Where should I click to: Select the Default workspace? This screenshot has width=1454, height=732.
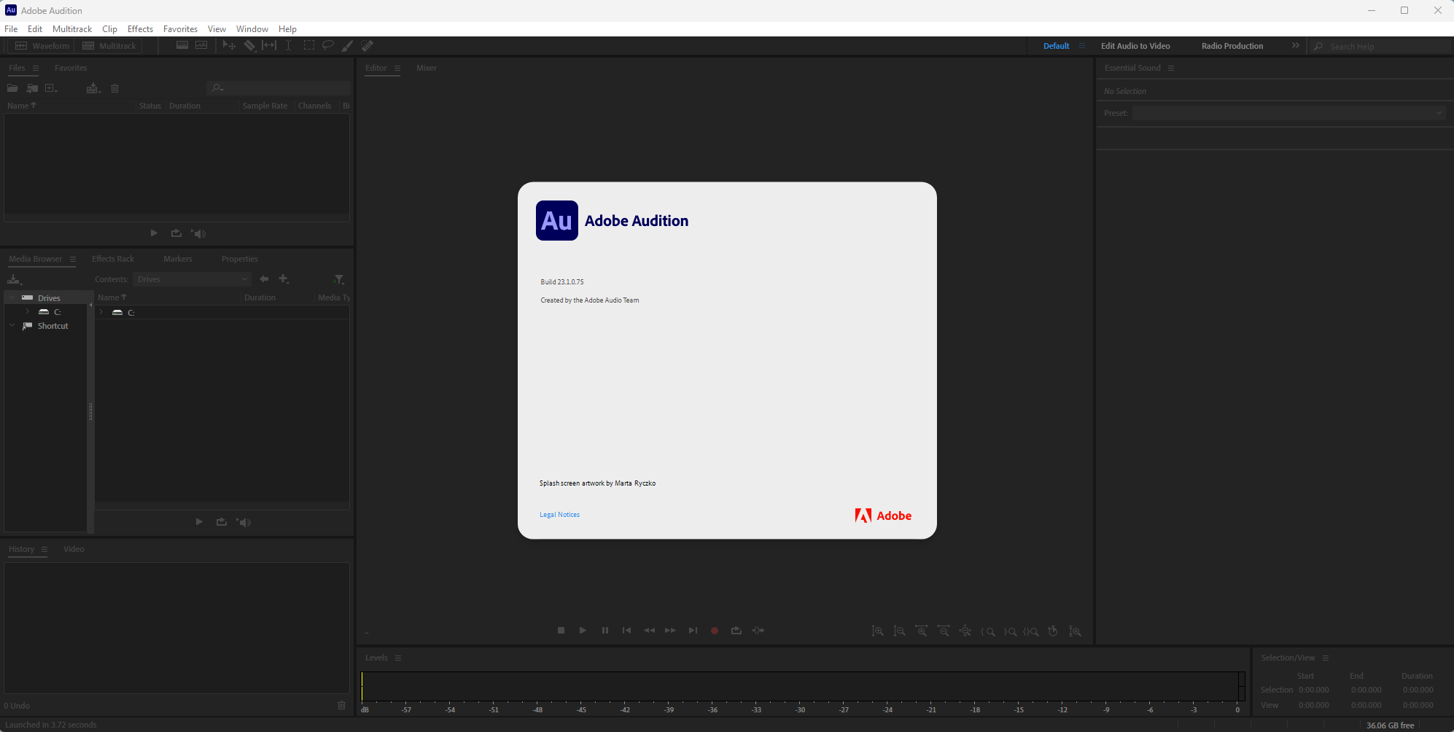(1056, 46)
